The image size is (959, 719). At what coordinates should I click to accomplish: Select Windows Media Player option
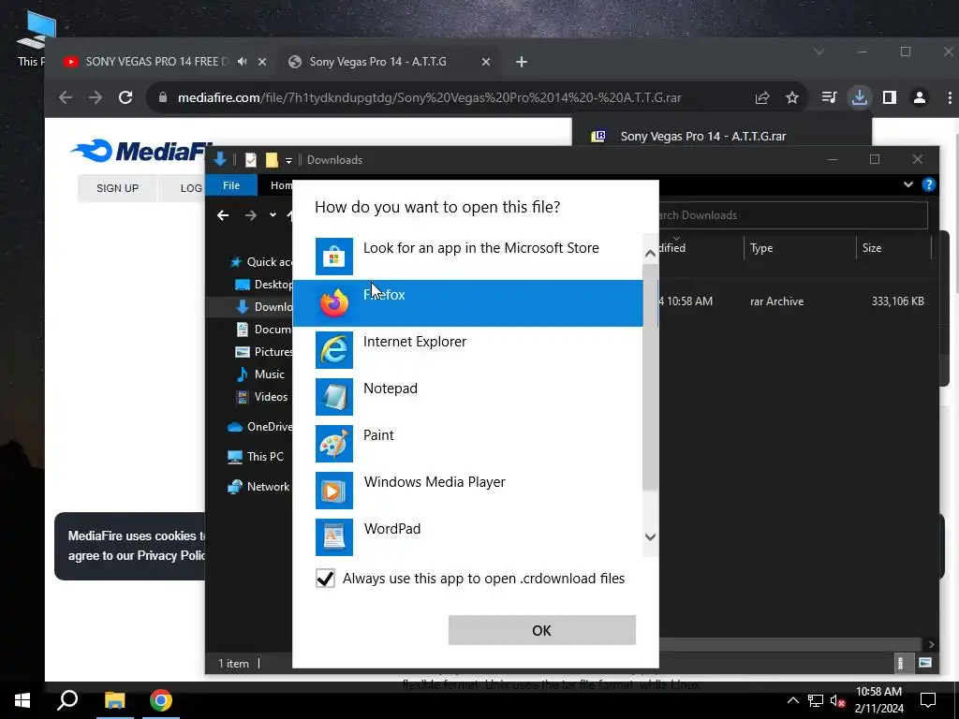click(x=468, y=491)
